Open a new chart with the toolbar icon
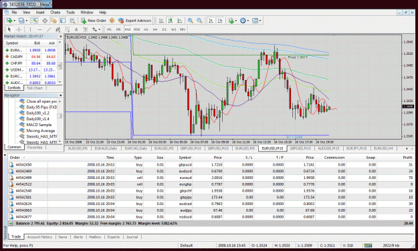 9,21
